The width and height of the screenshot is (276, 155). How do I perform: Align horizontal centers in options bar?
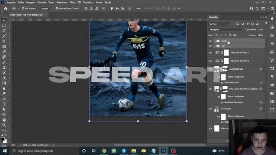tap(91, 9)
